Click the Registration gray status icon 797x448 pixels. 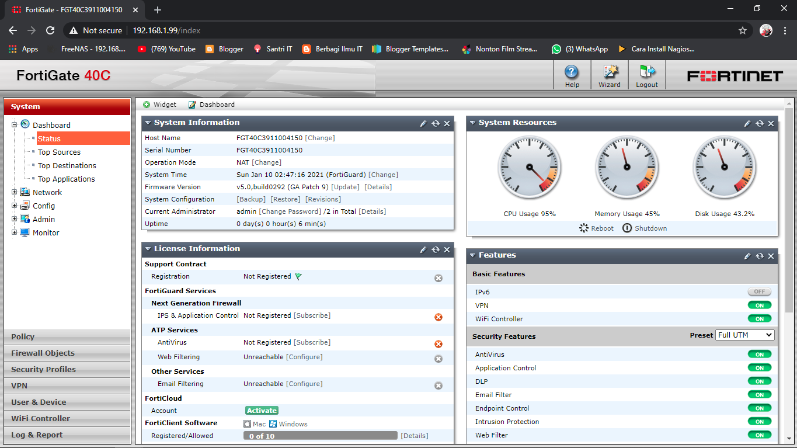(x=438, y=278)
